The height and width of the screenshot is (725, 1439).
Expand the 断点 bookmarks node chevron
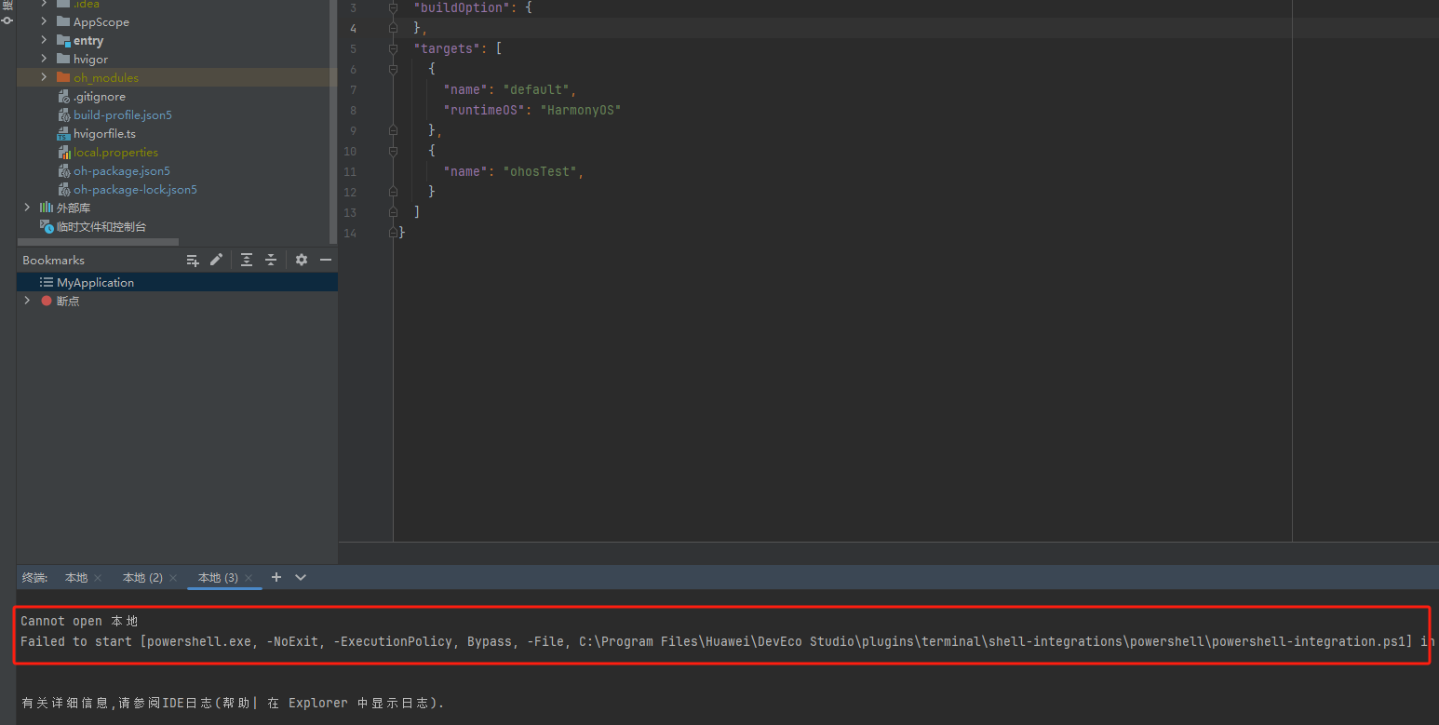point(27,301)
